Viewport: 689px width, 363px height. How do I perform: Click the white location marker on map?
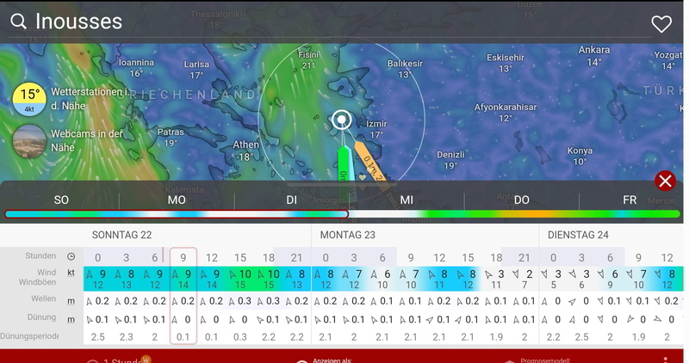(342, 120)
